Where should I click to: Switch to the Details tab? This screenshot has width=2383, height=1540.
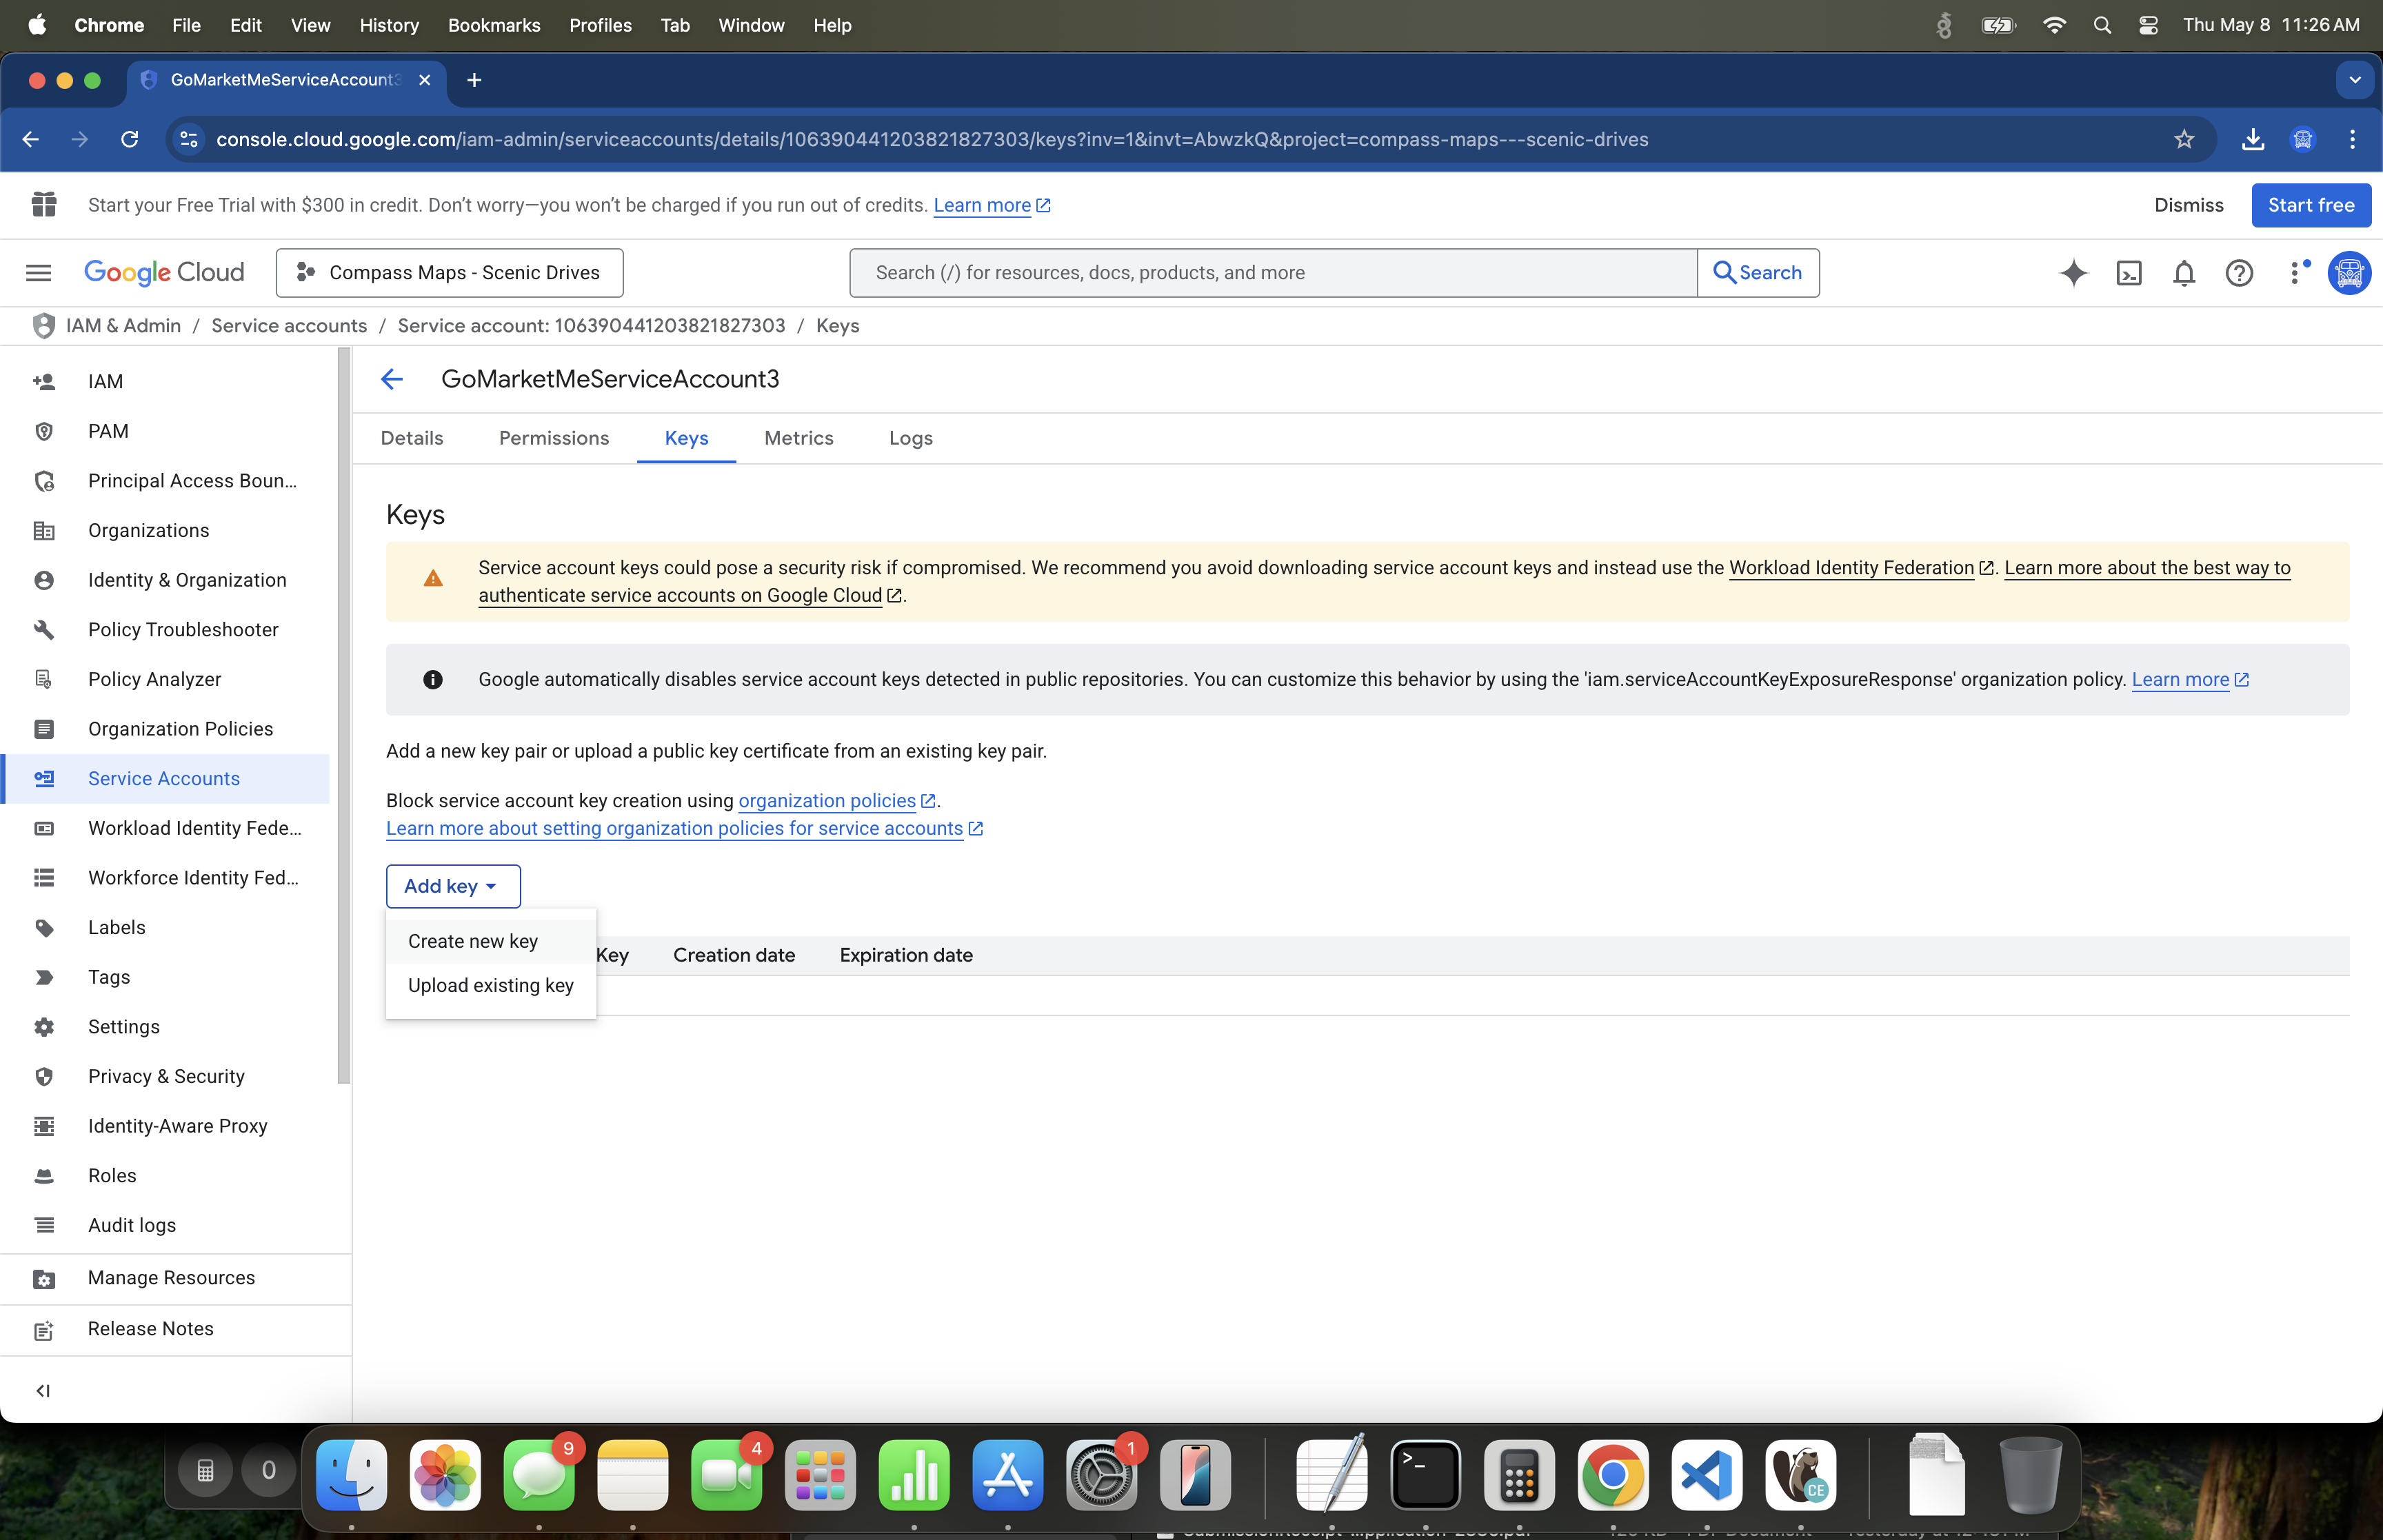tap(412, 438)
